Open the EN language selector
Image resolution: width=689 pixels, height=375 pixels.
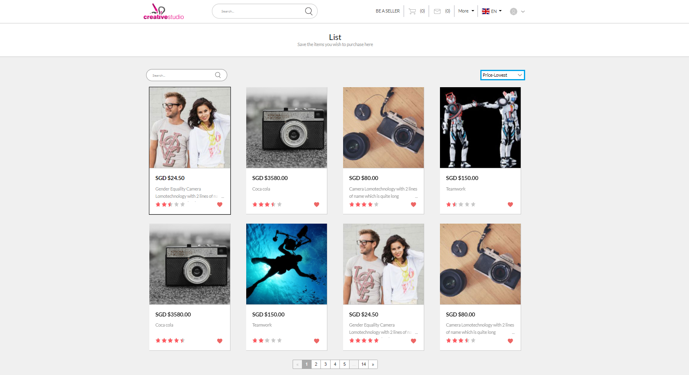pos(492,11)
